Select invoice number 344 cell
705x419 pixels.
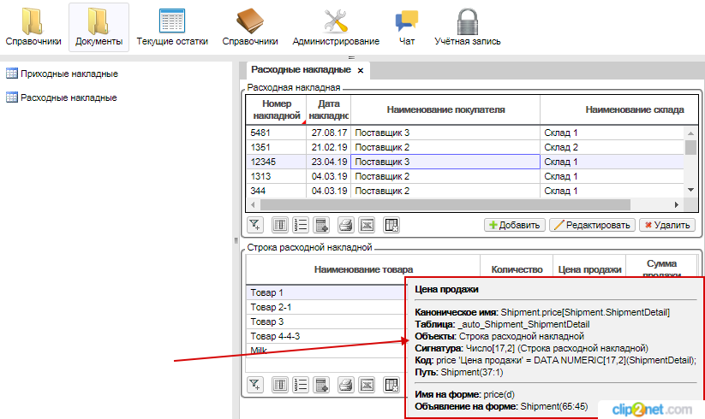[x=277, y=191]
